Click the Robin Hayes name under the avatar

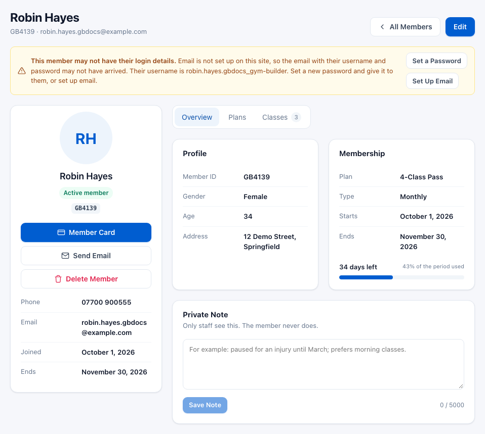point(86,176)
